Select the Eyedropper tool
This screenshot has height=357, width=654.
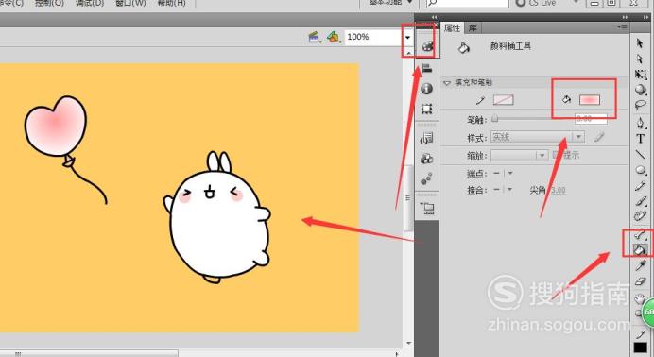(x=640, y=265)
